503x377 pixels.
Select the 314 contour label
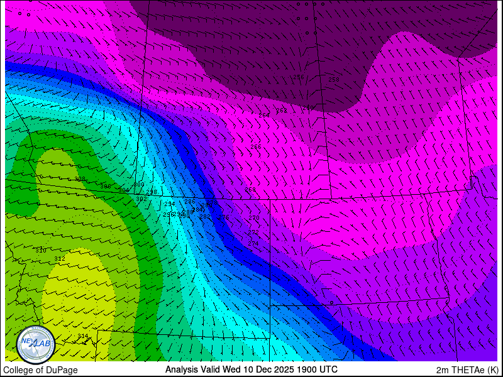pyautogui.click(x=83, y=336)
